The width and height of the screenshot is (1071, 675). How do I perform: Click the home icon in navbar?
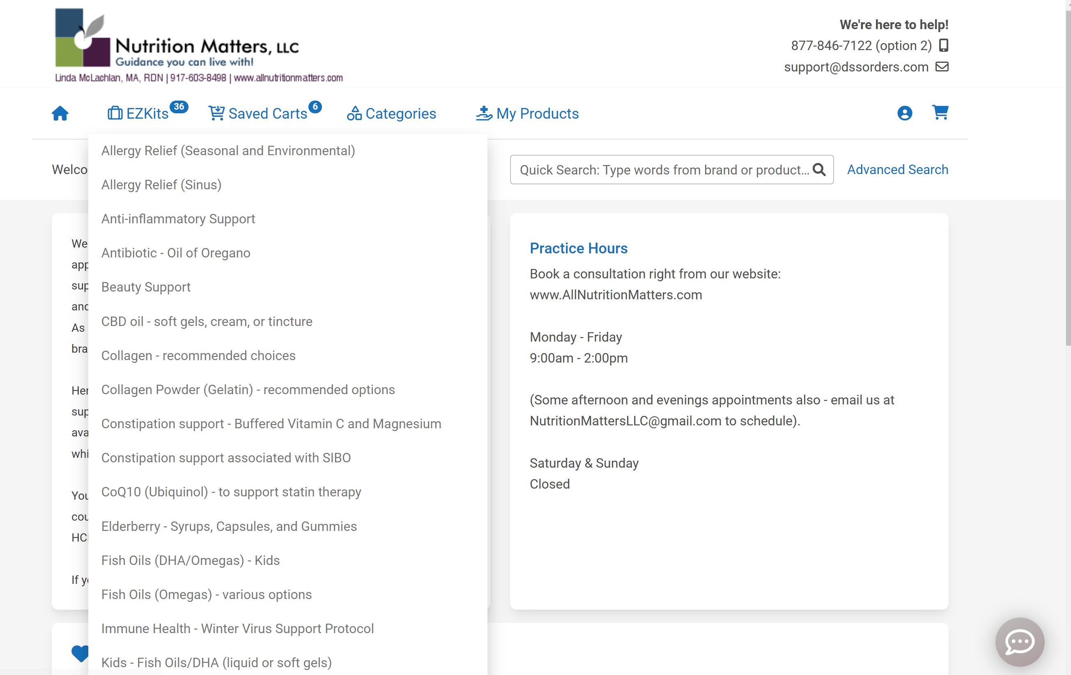[60, 113]
